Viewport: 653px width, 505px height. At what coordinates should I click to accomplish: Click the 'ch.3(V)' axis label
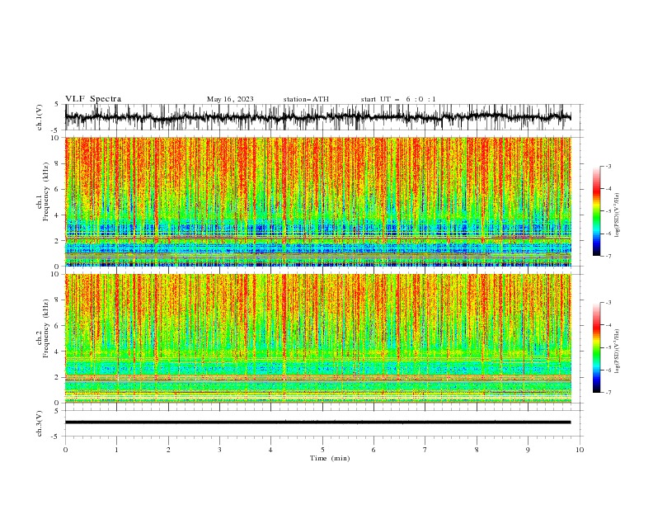[40, 423]
